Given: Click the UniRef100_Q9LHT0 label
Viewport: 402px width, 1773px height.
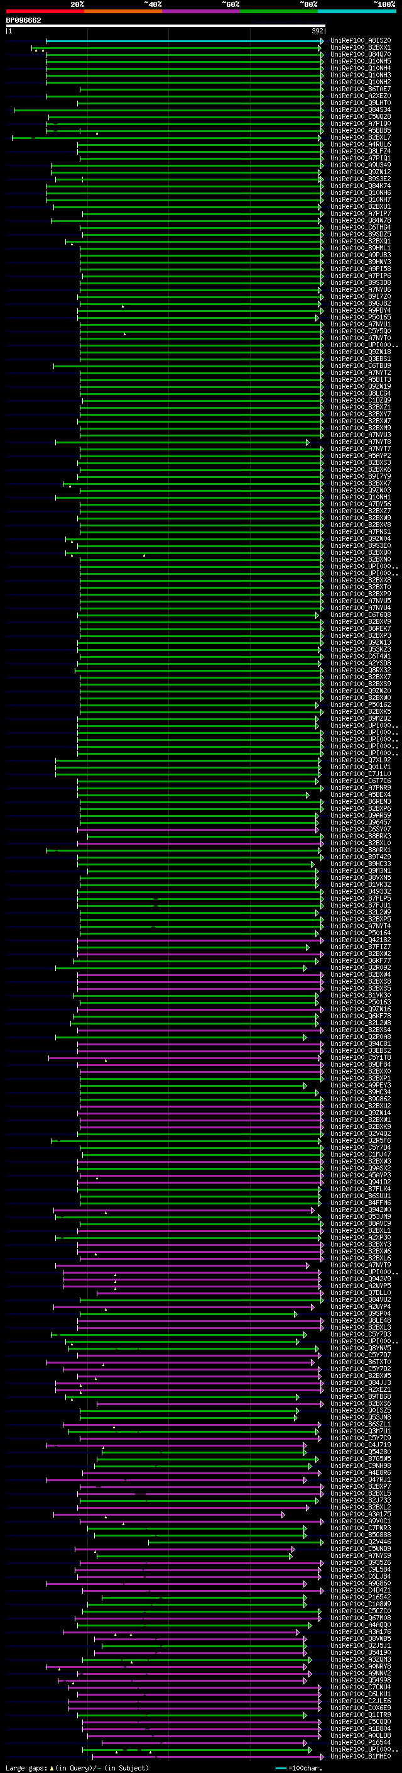Looking at the screenshot, I should point(361,103).
